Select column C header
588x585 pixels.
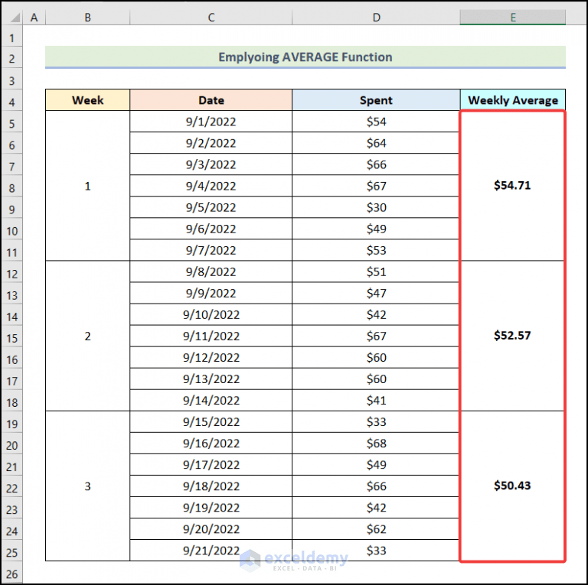point(211,18)
